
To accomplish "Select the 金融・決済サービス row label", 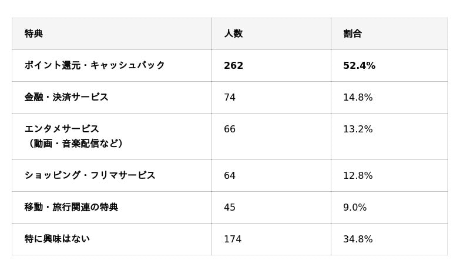I will pos(66,97).
